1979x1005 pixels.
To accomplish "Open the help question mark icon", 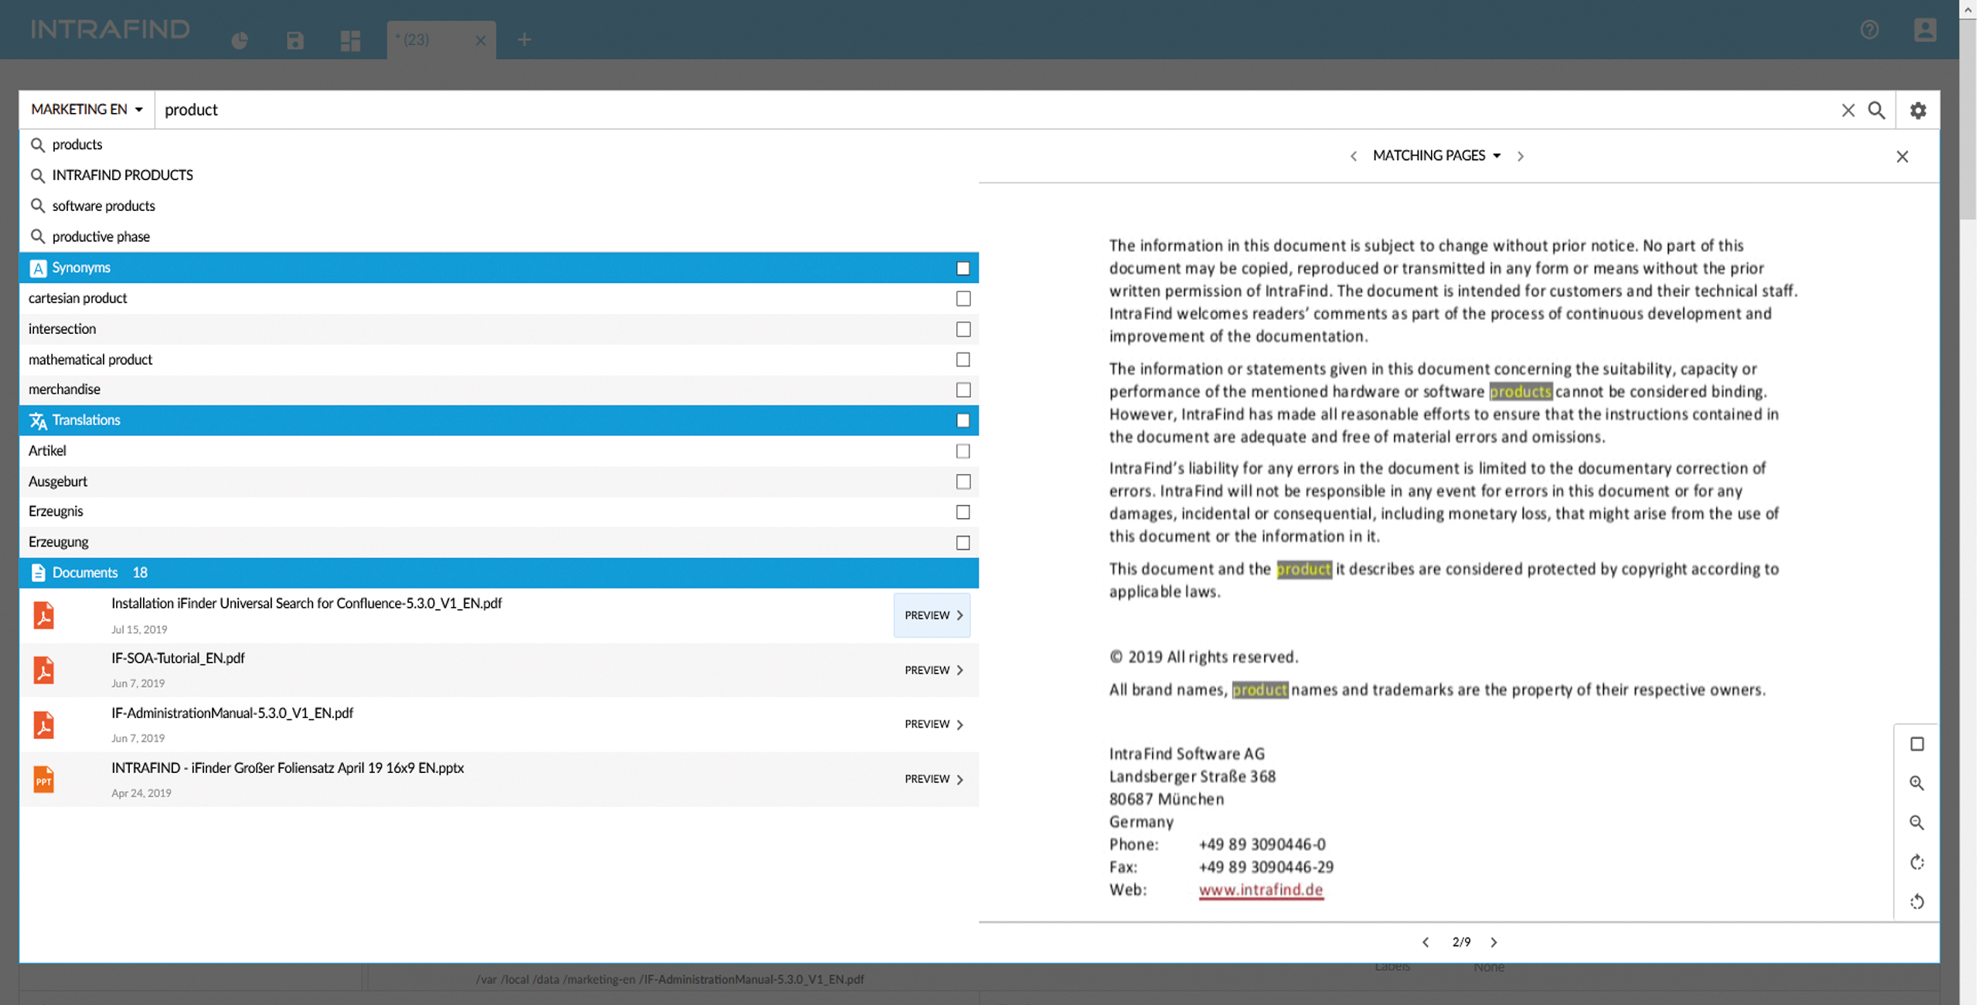I will tap(1871, 29).
